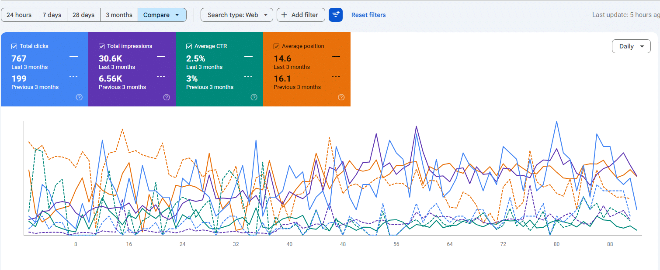Click chart axis label 88
Screen dimensions: 660x270
pos(610,244)
